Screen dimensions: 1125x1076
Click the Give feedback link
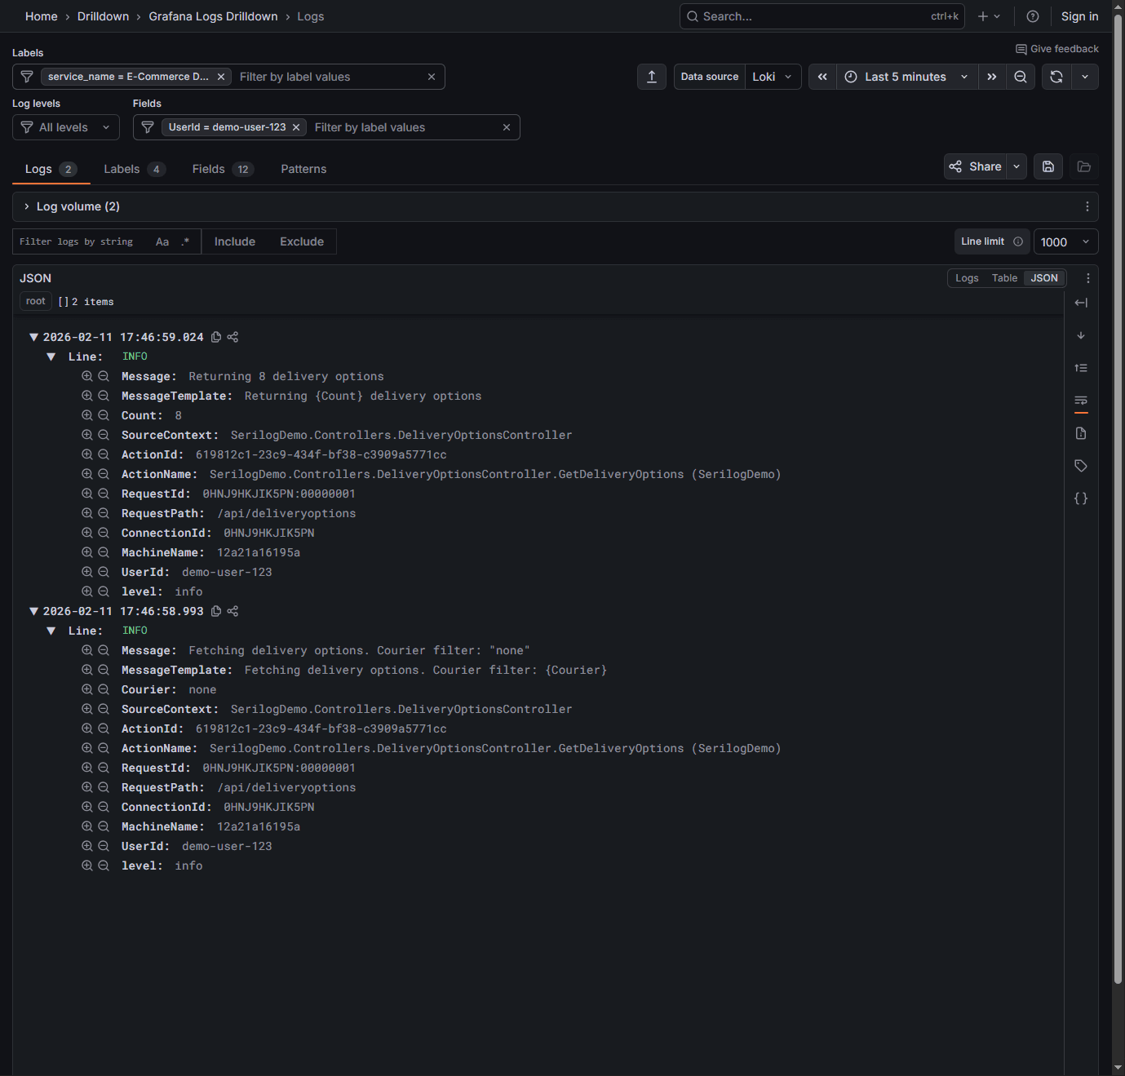tap(1057, 48)
